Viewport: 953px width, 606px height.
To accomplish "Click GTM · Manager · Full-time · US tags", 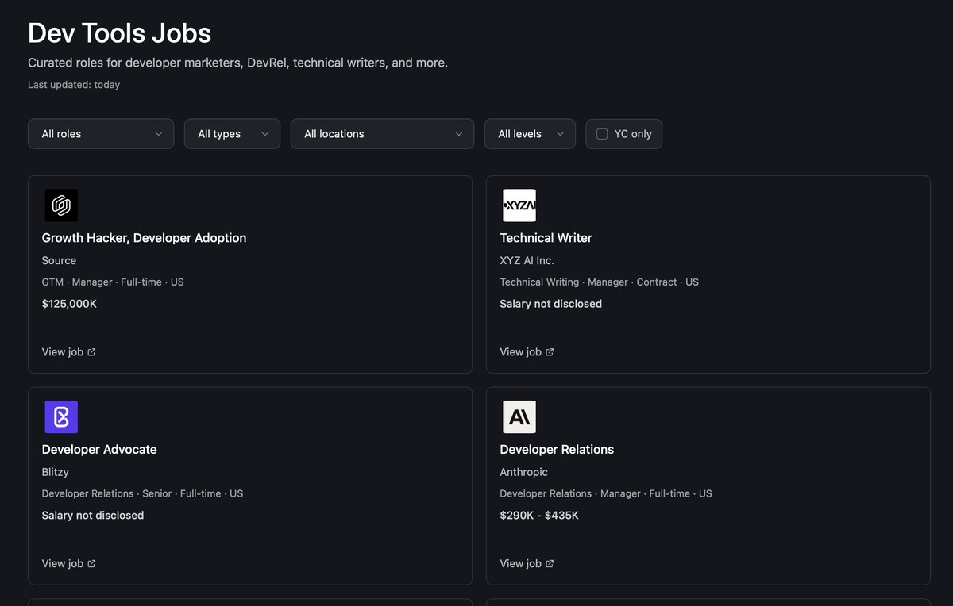I will (113, 282).
